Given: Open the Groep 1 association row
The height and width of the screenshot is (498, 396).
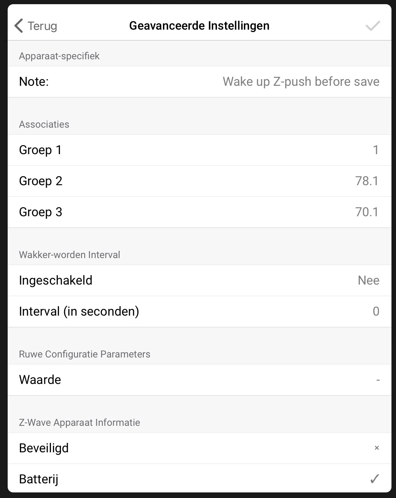Looking at the screenshot, I should tap(199, 150).
